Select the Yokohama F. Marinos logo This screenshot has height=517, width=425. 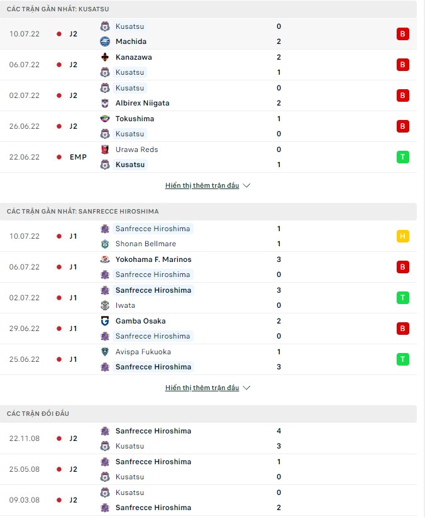tap(105, 259)
